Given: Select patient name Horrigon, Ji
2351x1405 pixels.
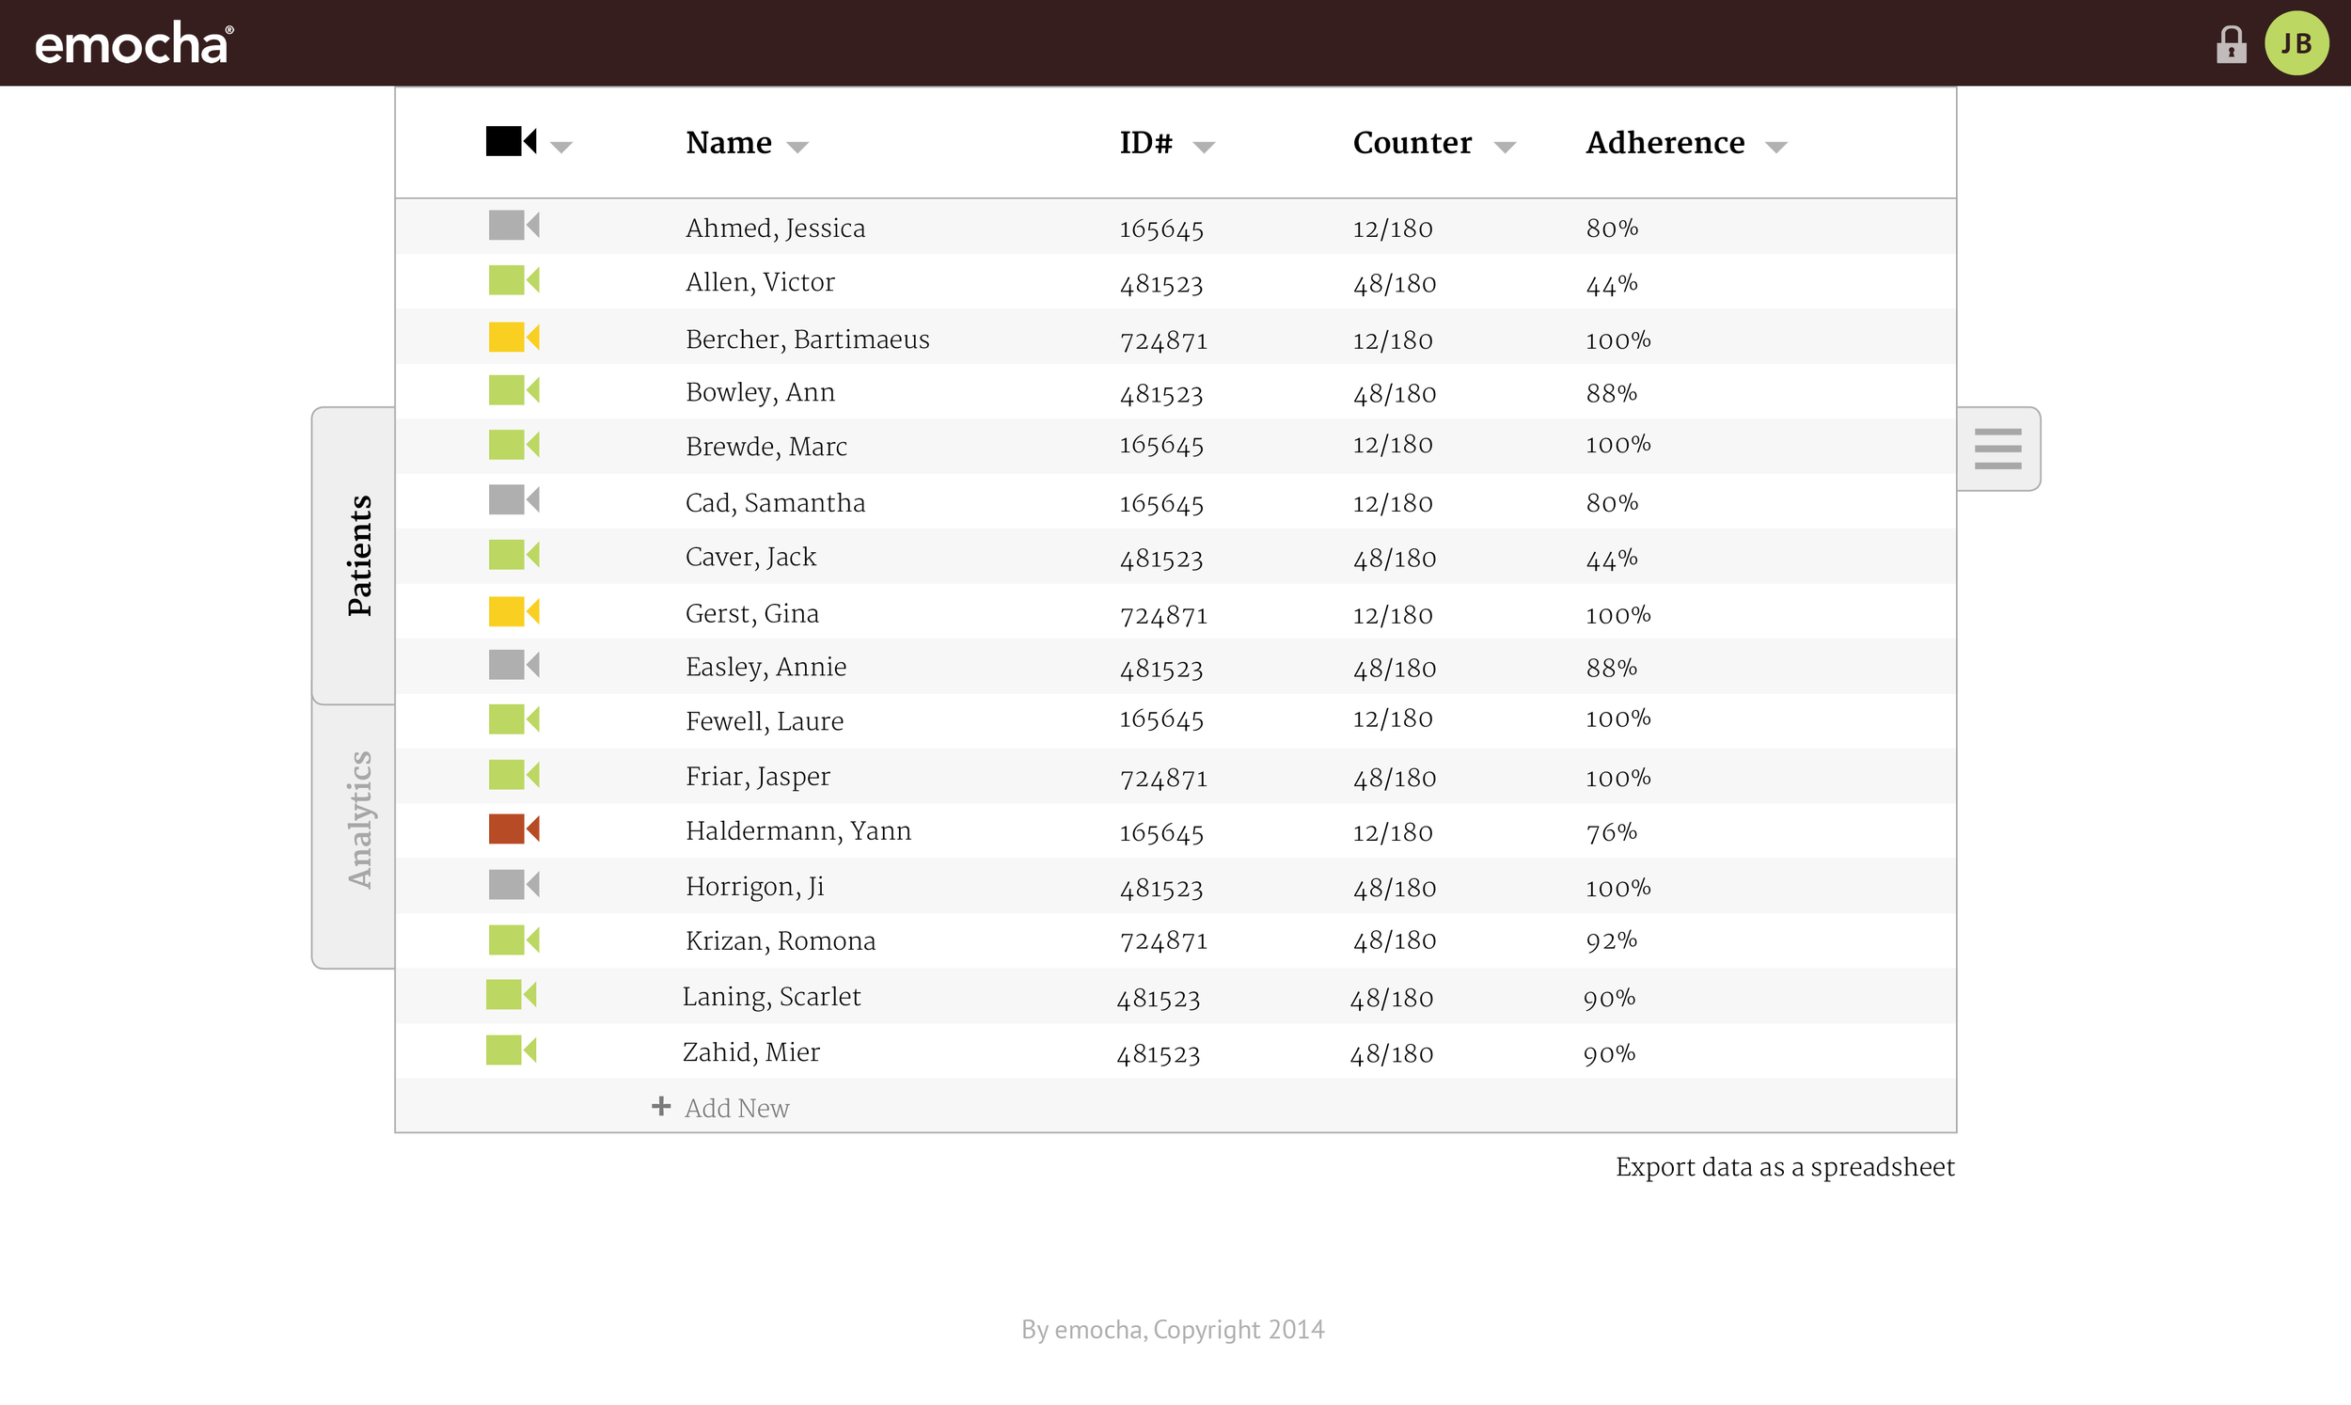Looking at the screenshot, I should tap(754, 886).
